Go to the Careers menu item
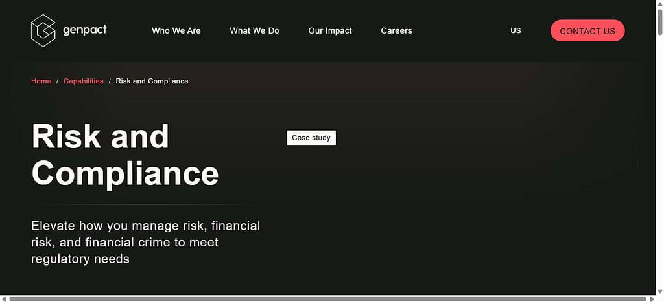Viewport: 664px width, 302px height. coord(396,31)
